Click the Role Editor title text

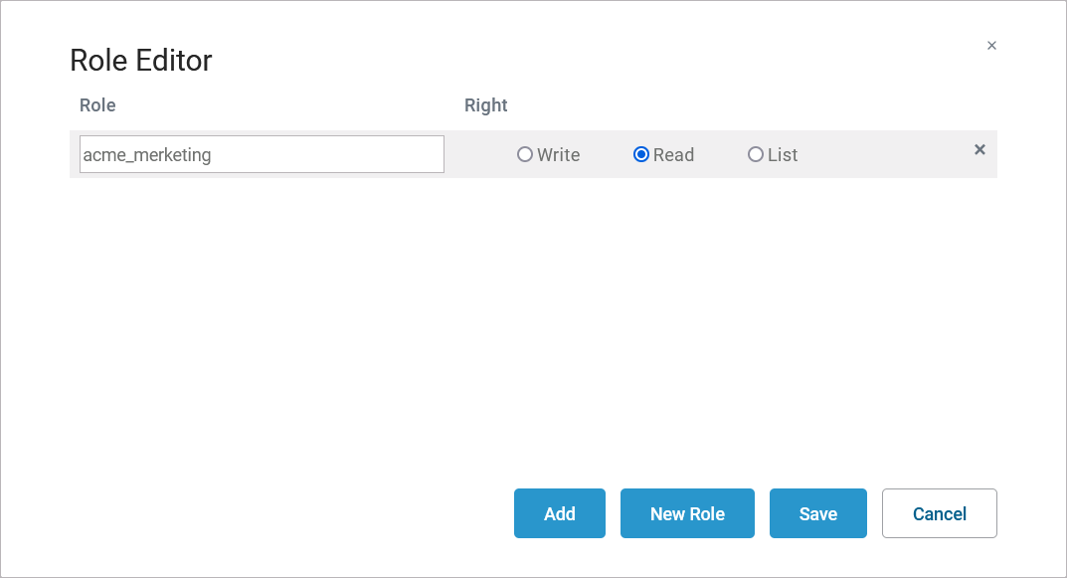point(141,61)
